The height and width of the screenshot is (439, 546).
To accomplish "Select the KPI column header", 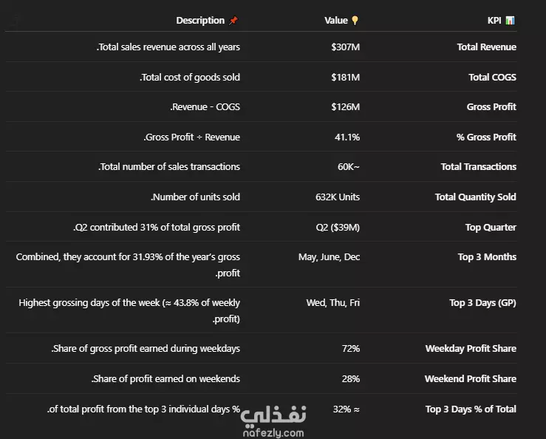I will coord(494,21).
